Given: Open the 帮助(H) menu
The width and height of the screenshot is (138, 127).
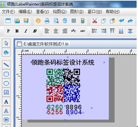Looking at the screenshot, I should click(x=113, y=12).
